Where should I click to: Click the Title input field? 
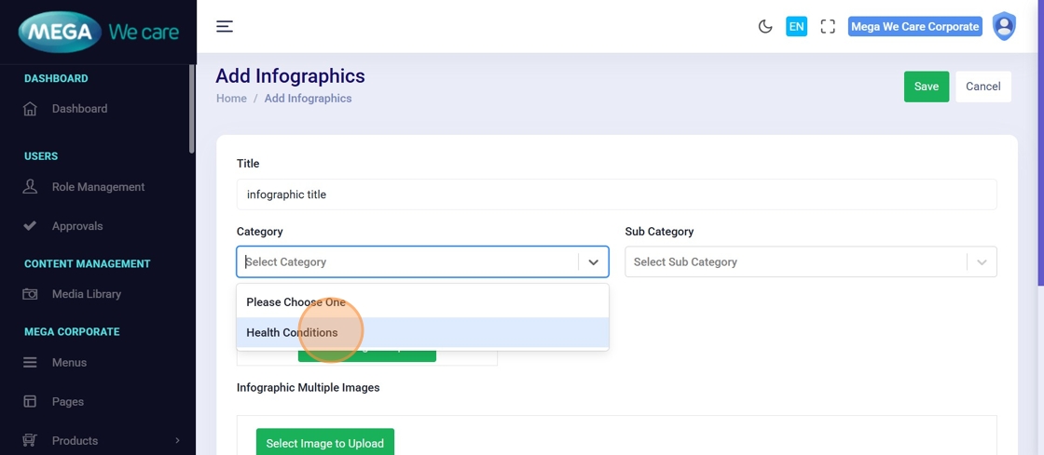[616, 194]
